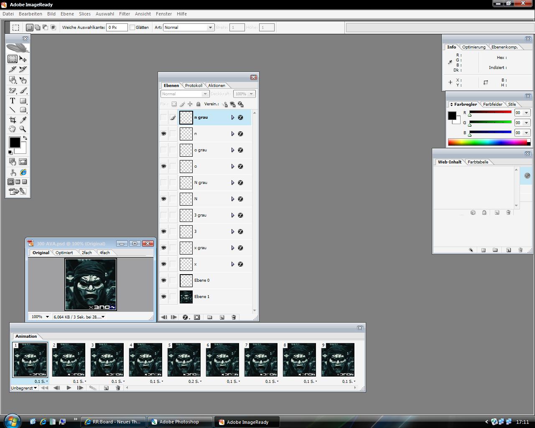The image size is (535, 428).
Task: Pick the Zoom magnifier tool
Action: coord(23,129)
